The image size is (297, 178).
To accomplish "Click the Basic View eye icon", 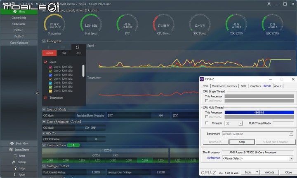I will [12, 143].
